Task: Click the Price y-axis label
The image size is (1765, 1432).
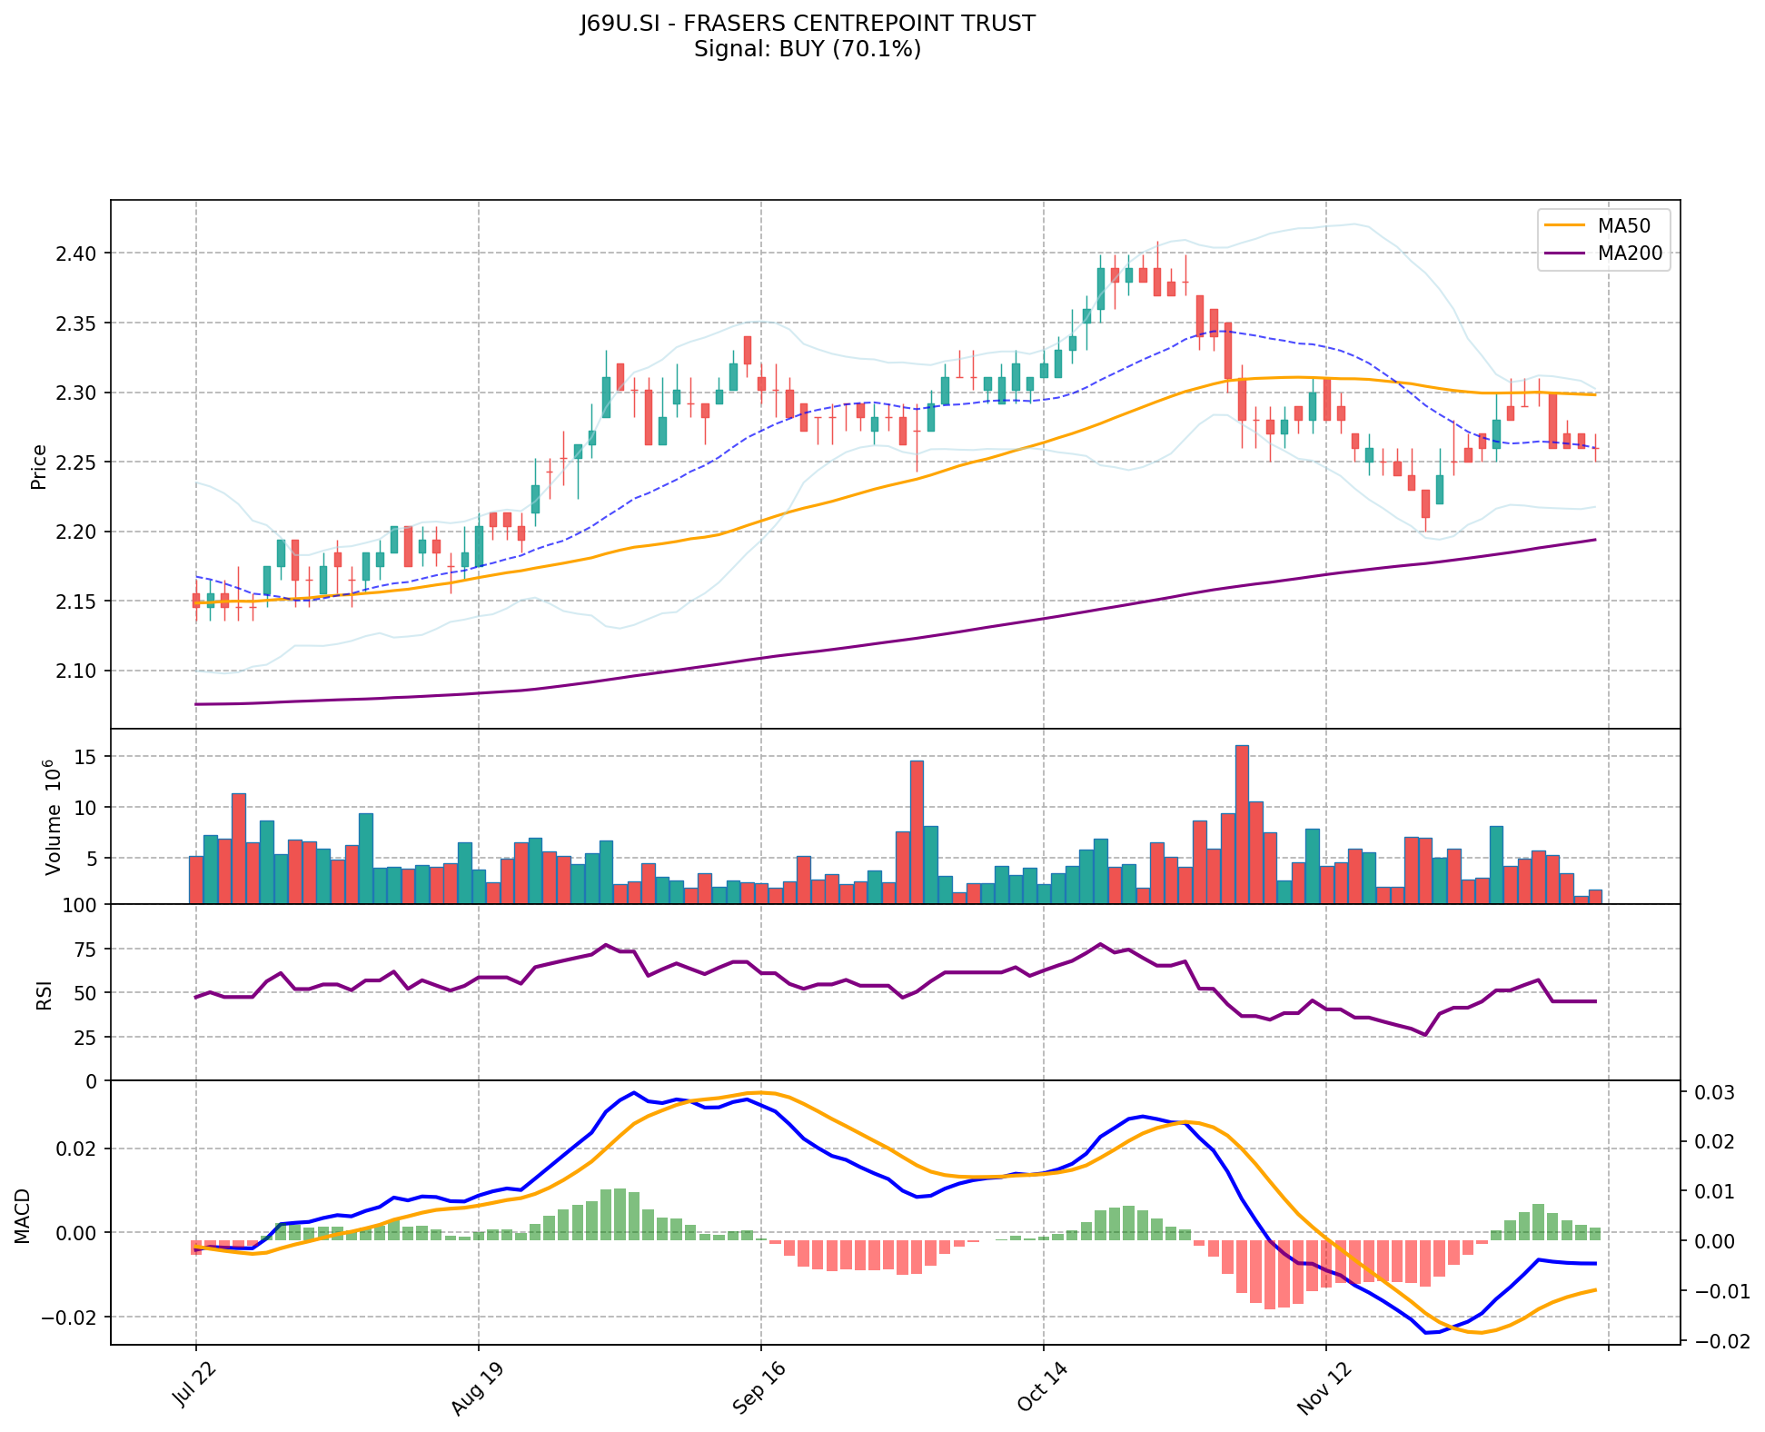Action: [x=38, y=466]
